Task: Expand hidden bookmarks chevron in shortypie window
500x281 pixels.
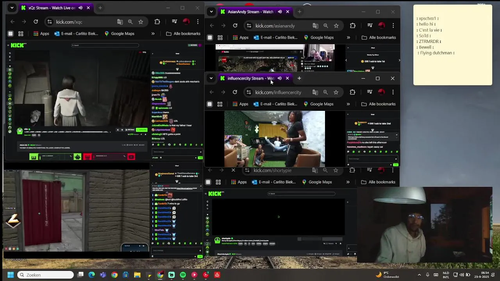Action: 348,182
